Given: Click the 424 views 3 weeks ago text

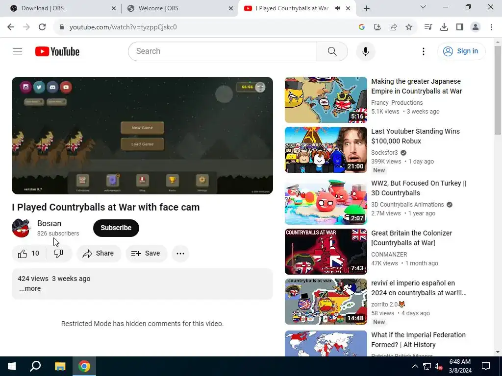Looking at the screenshot, I should [x=54, y=279].
